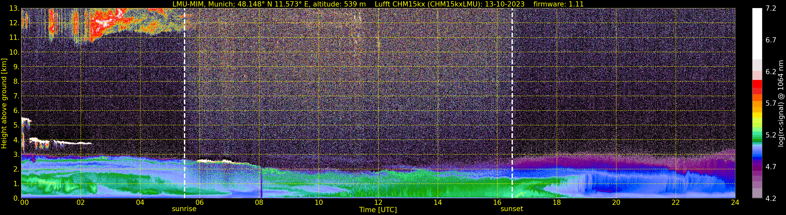Click the 'sunset' label below the time axis
This screenshot has width=786, height=215.
(512, 208)
